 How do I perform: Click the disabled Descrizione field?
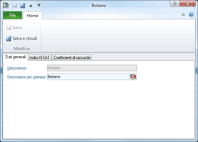click(x=92, y=68)
